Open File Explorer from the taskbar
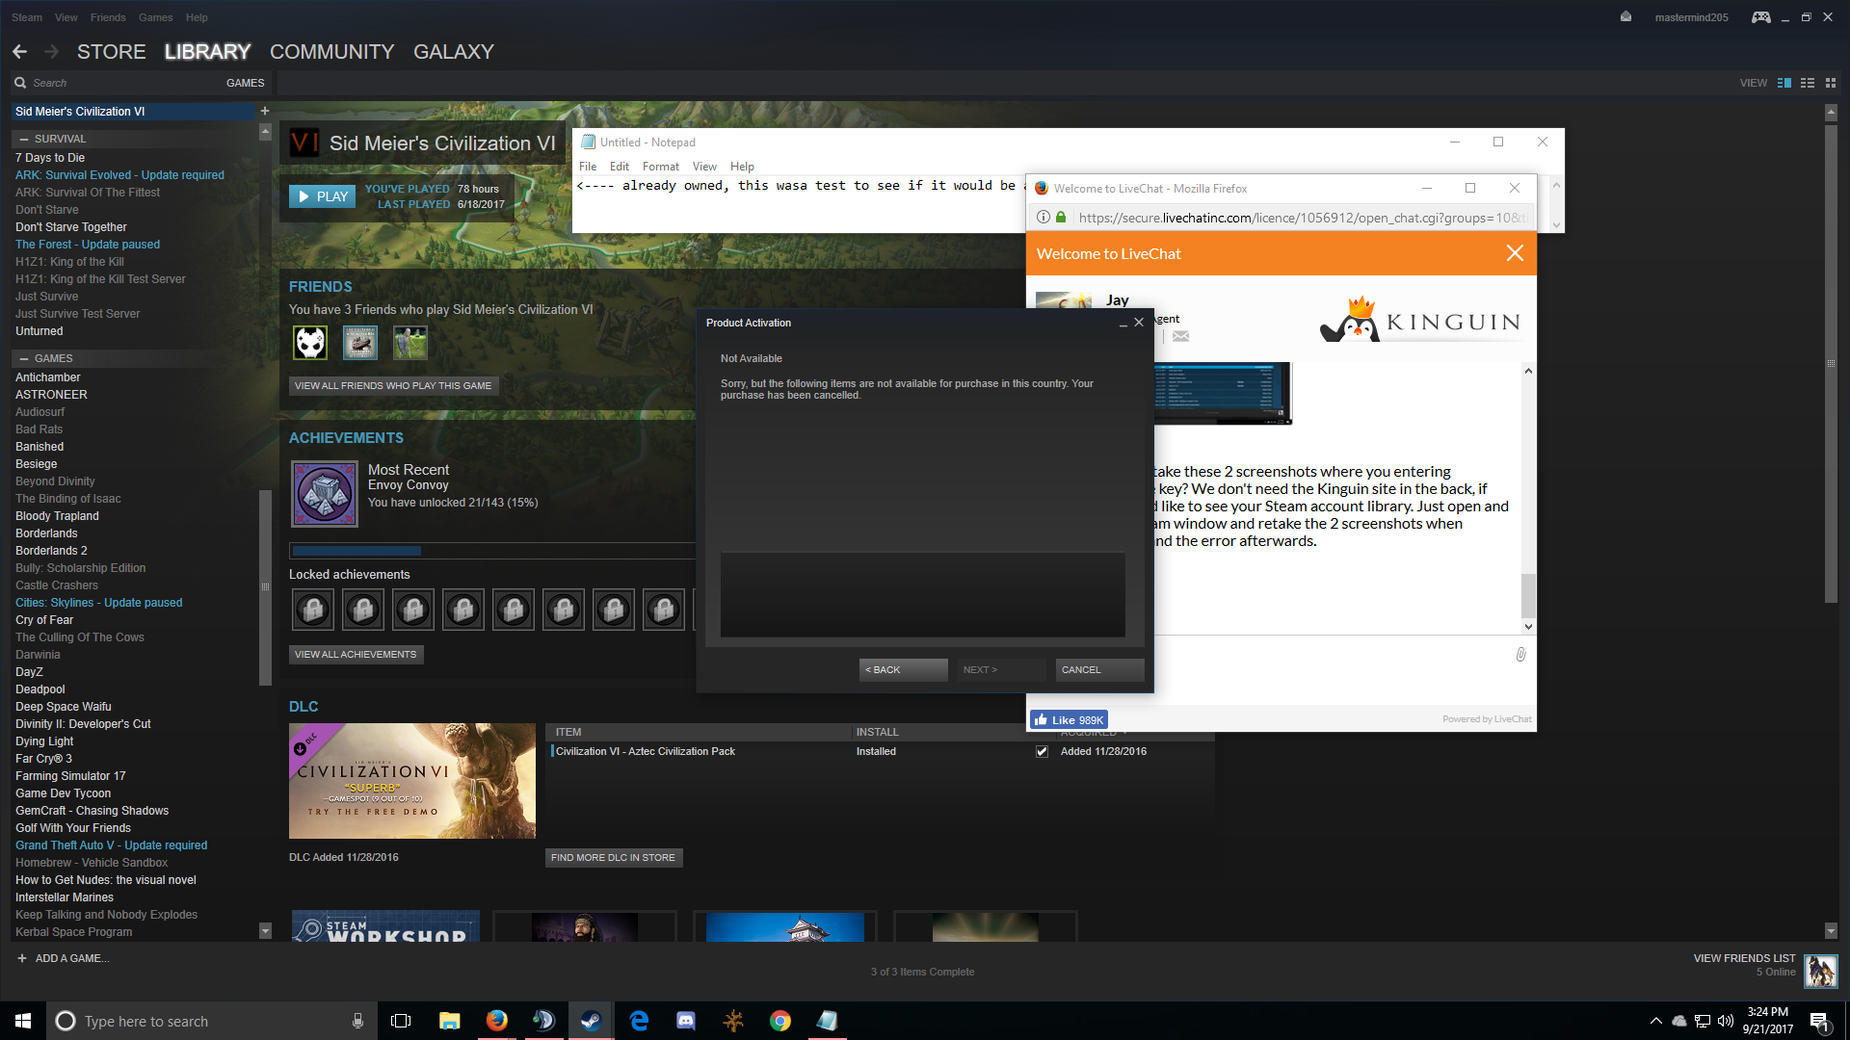This screenshot has width=1850, height=1040. [x=449, y=1021]
